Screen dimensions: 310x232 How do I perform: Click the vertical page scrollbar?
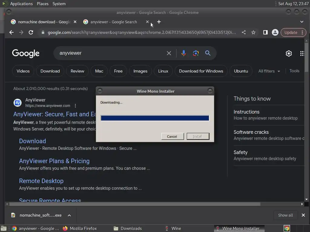306,57
